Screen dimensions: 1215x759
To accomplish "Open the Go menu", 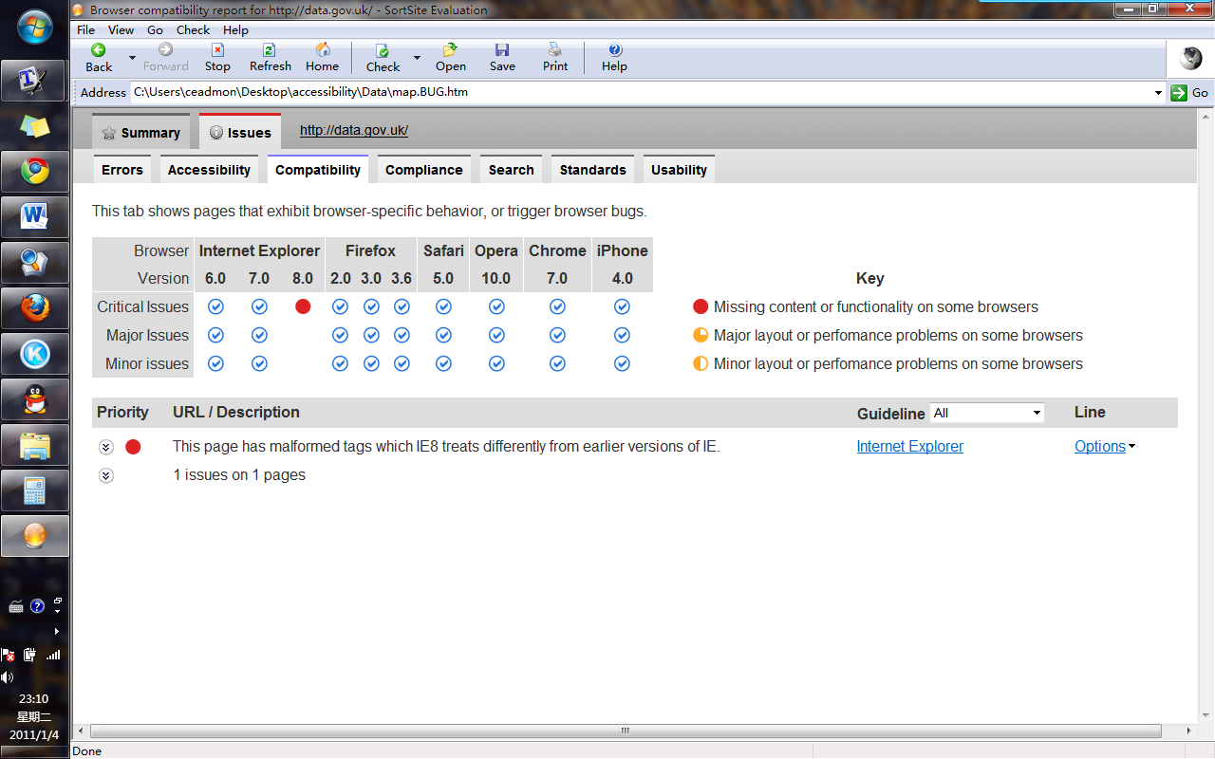I will [155, 30].
